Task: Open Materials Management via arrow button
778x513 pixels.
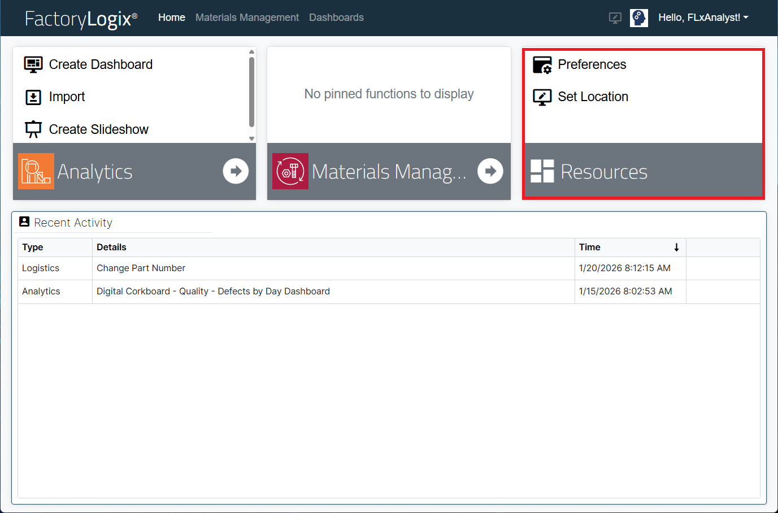Action: (490, 171)
